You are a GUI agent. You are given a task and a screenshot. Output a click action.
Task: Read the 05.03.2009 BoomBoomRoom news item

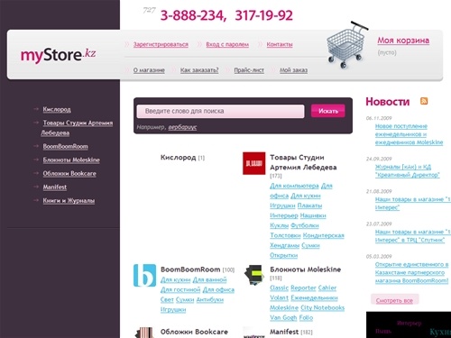[411, 272]
